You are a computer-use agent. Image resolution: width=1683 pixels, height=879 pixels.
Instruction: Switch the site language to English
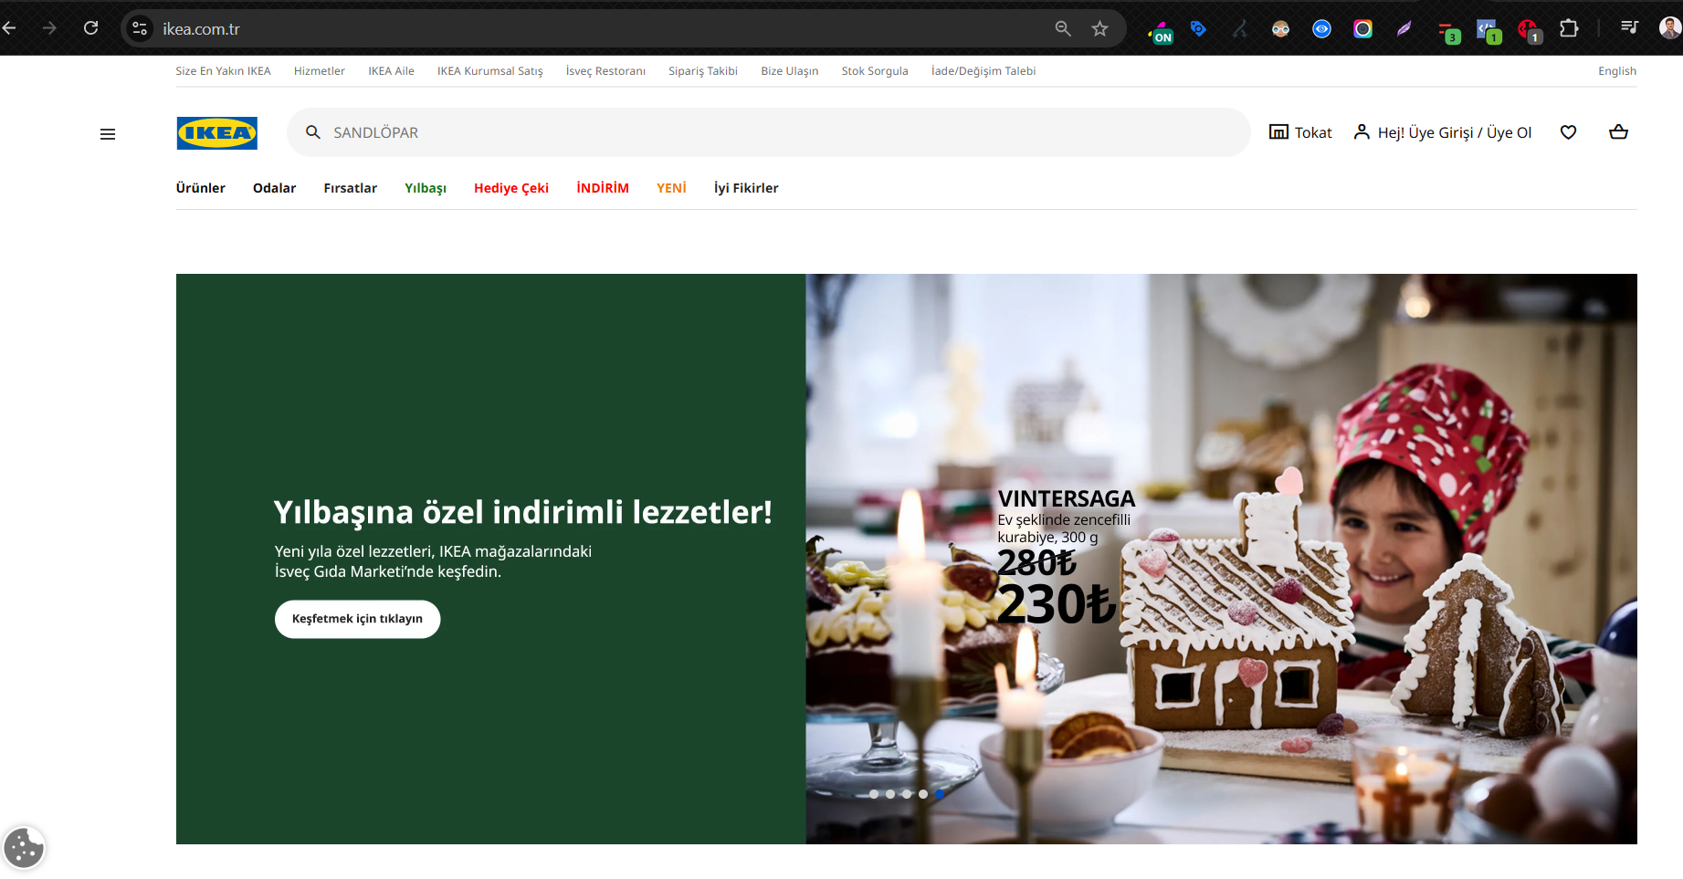click(1617, 71)
